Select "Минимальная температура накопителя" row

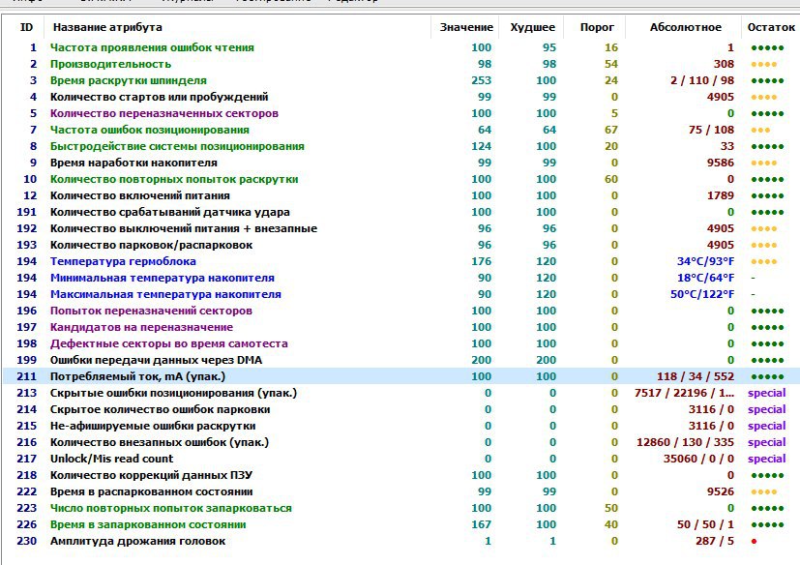point(401,278)
